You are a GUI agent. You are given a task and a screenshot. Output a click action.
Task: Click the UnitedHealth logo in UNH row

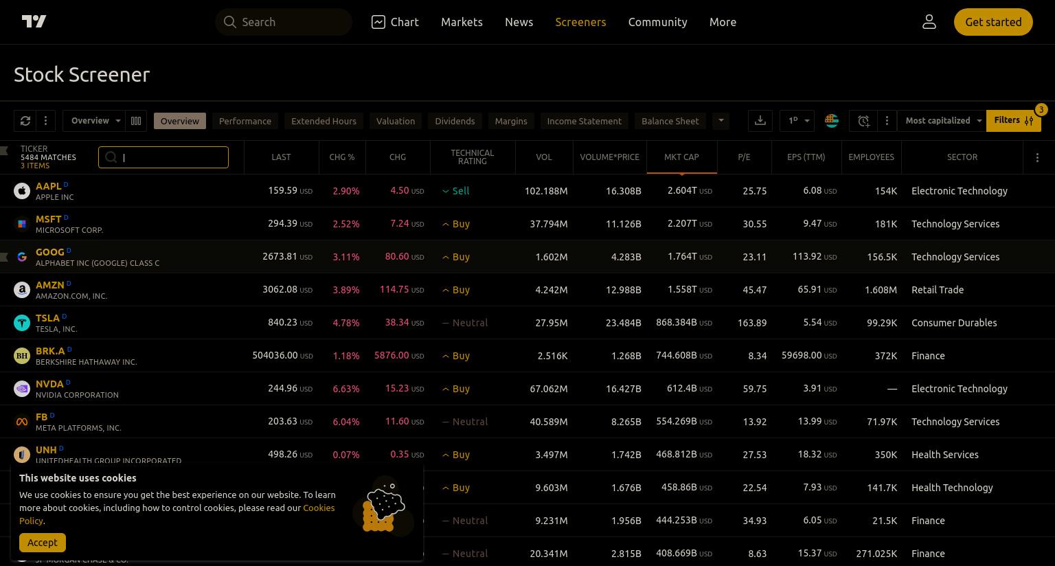(x=22, y=455)
